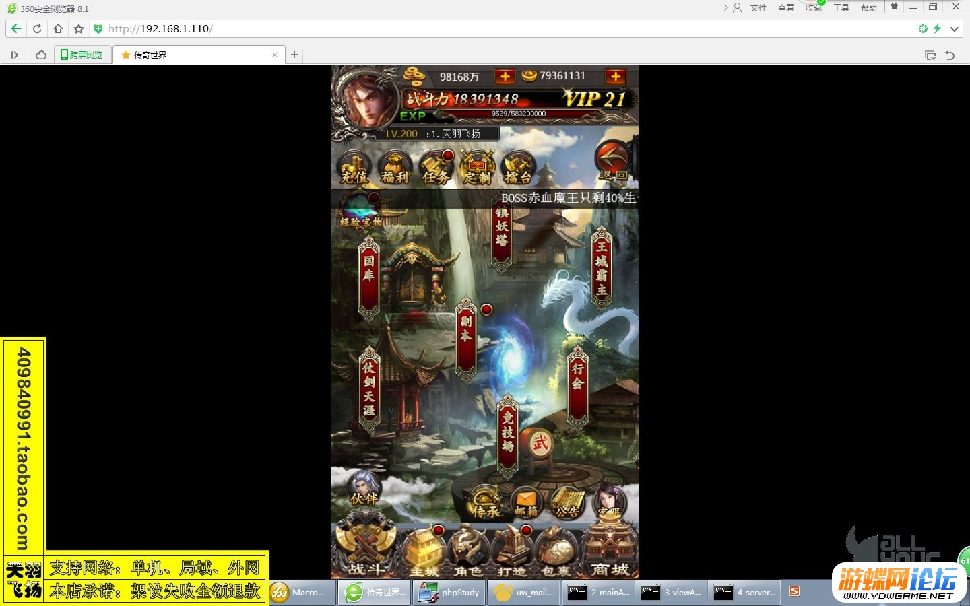Click the cloud sync icon
Image resolution: width=970 pixels, height=606 pixels.
click(x=41, y=55)
